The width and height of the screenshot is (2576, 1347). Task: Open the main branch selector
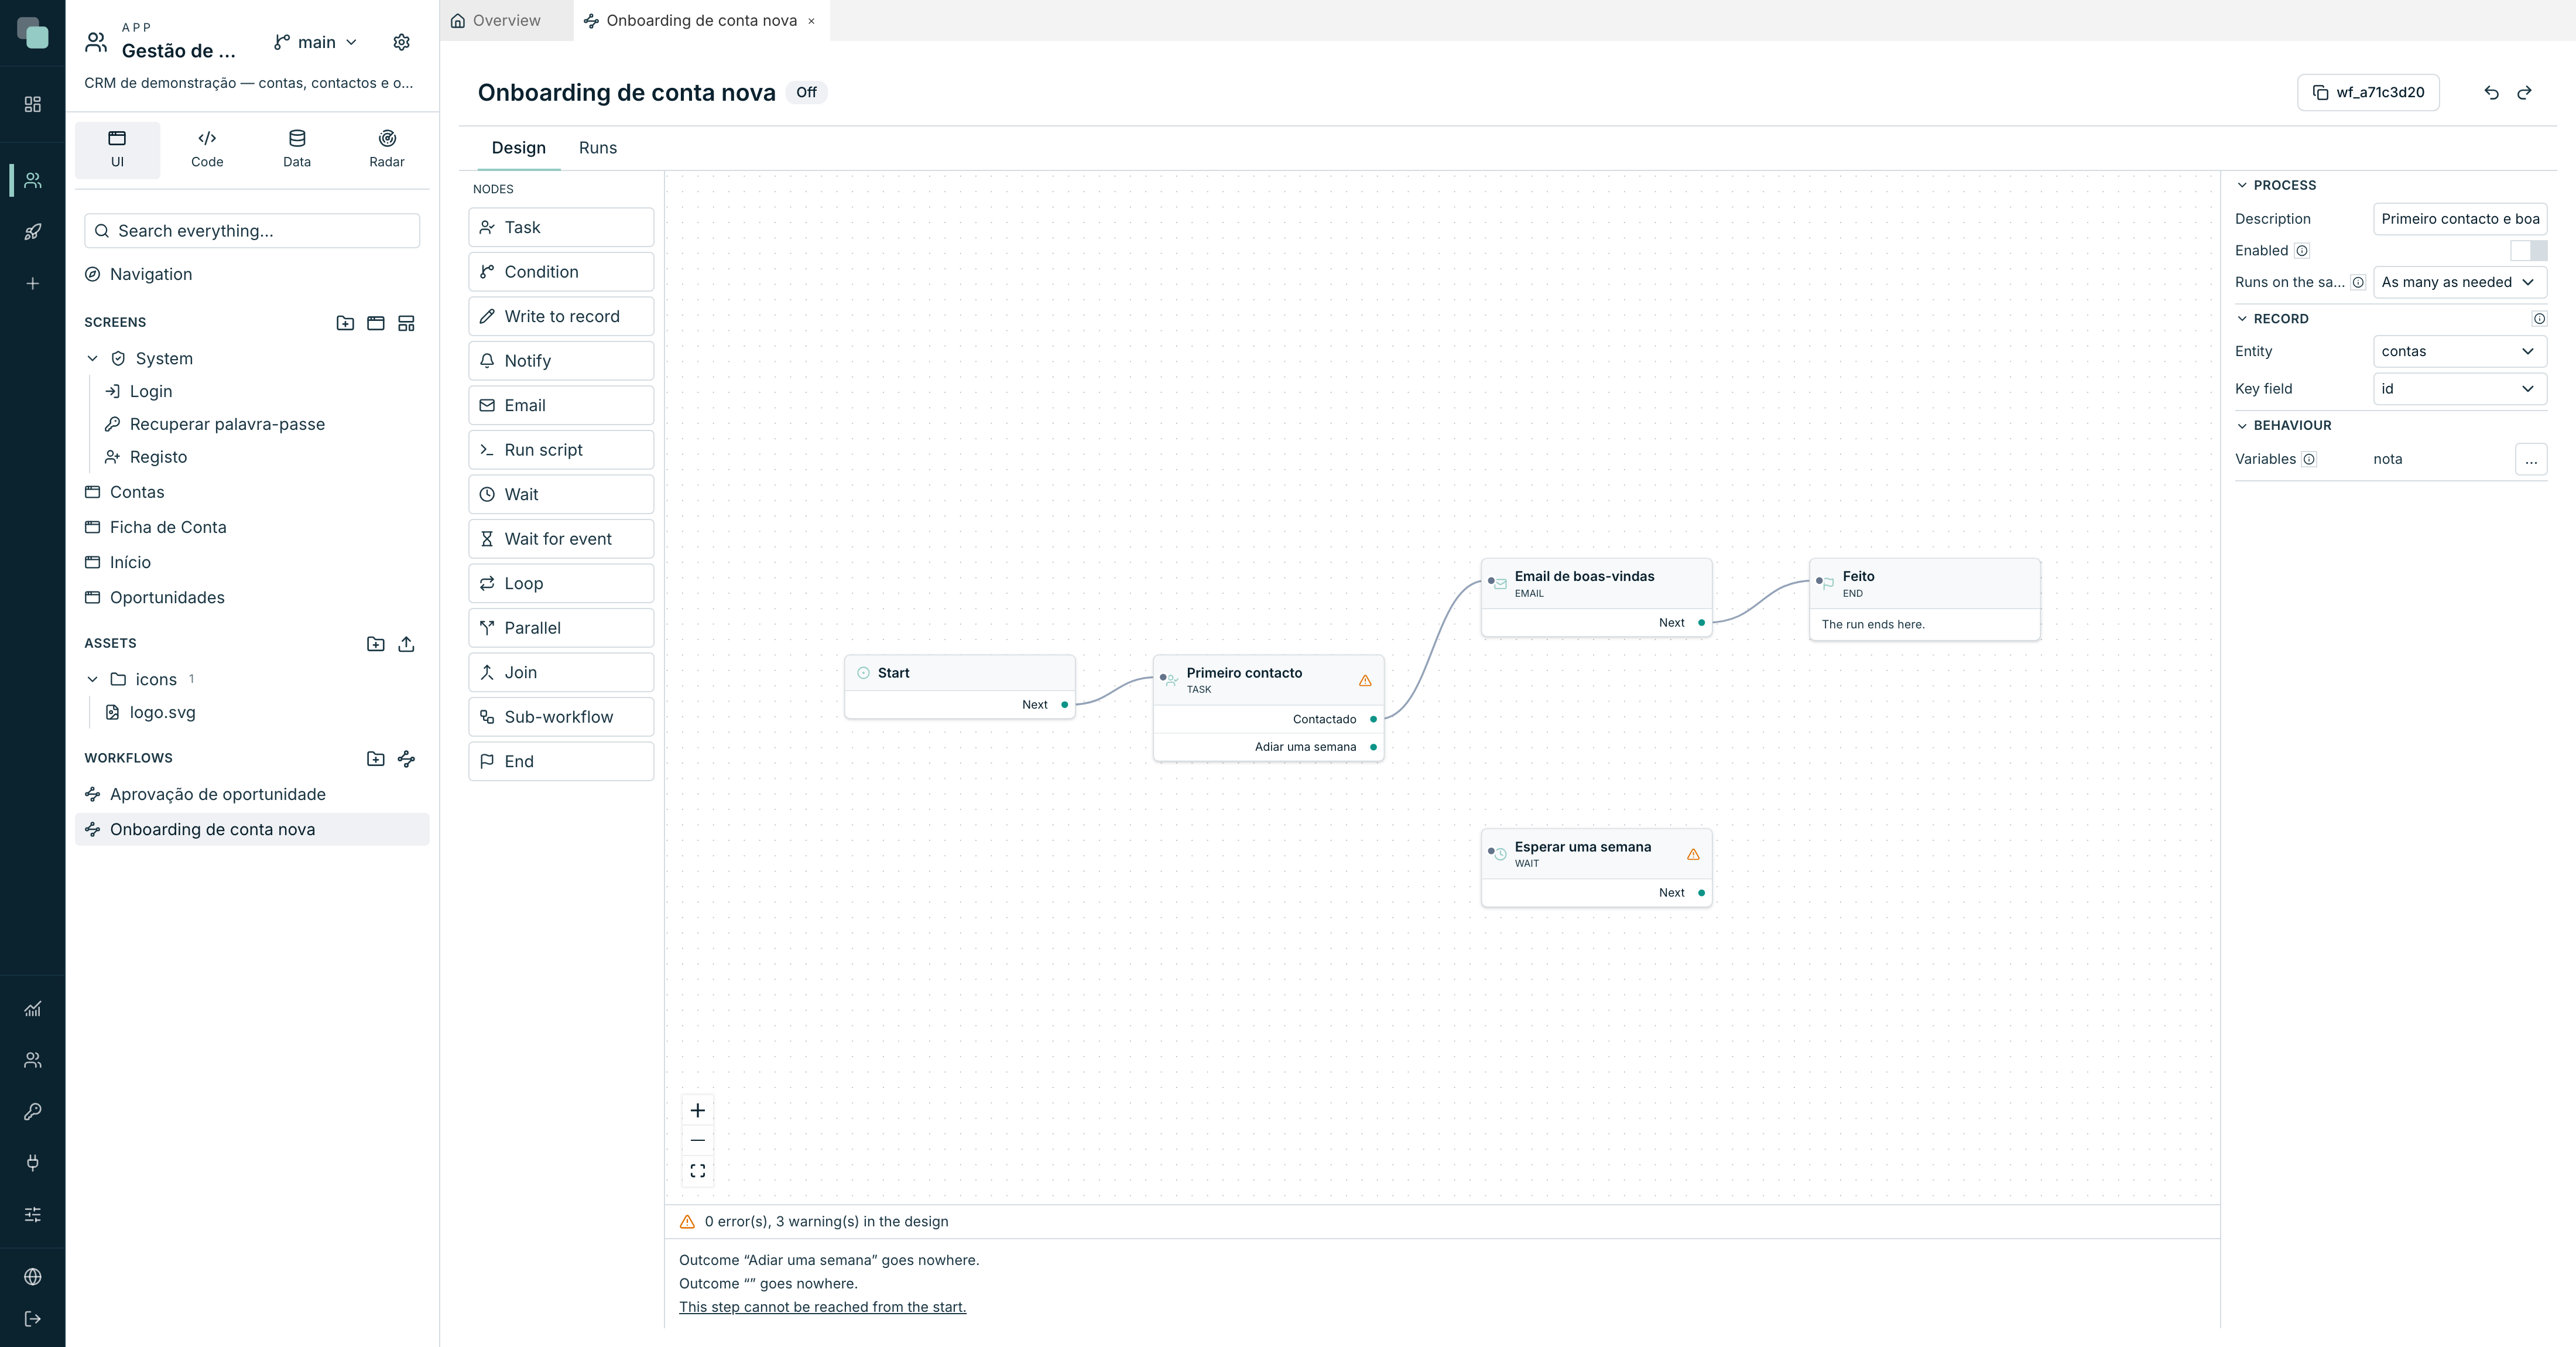315,42
